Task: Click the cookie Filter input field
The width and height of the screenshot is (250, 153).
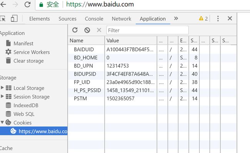Action: coord(147,30)
